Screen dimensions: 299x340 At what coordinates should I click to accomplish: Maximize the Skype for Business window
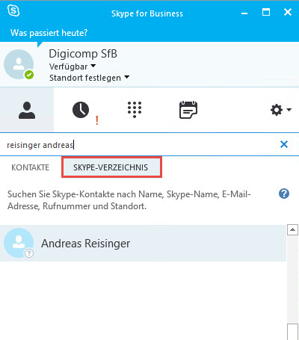[266, 12]
